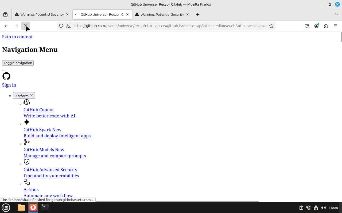Click the vertical page scrollbar thumb
The height and width of the screenshot is (213, 342).
341,37
